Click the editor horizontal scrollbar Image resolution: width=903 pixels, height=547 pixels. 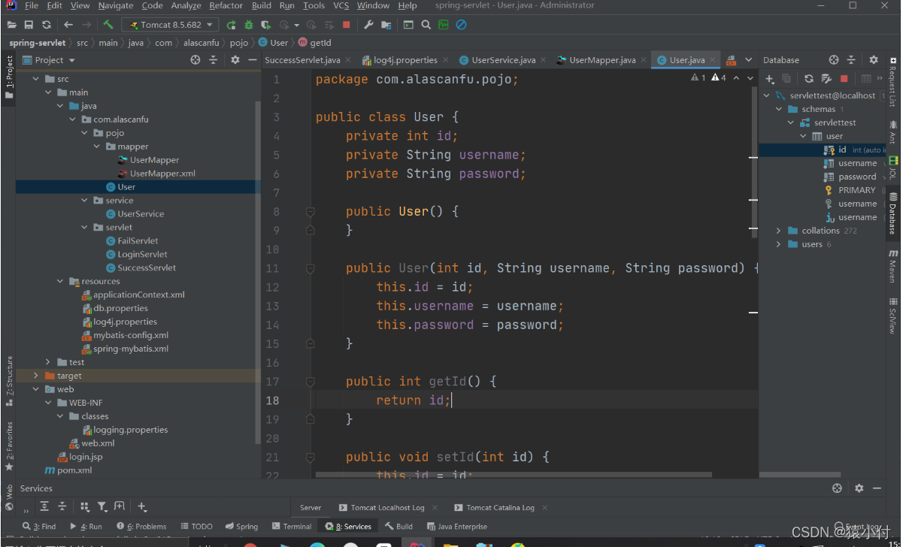[x=514, y=474]
